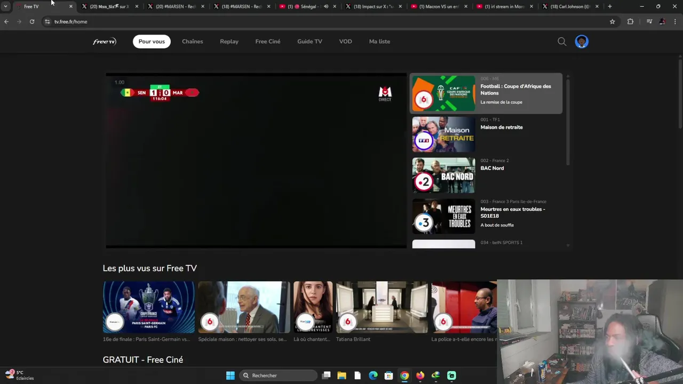Open the VOD section
Viewport: 683px width, 384px height.
345,42
